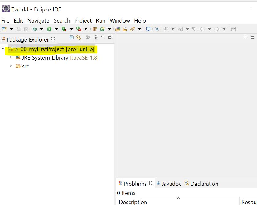Click Collapse All in Package Explorer

click(x=71, y=38)
